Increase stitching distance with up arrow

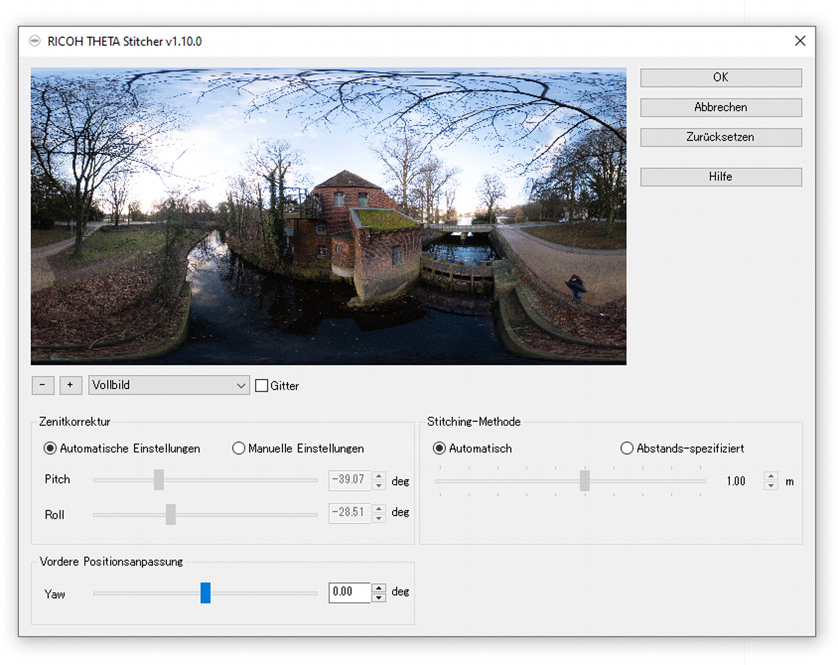coord(771,476)
